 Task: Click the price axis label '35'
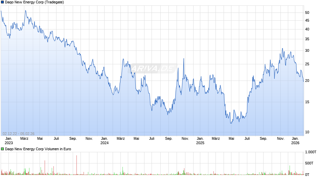pos(307,39)
